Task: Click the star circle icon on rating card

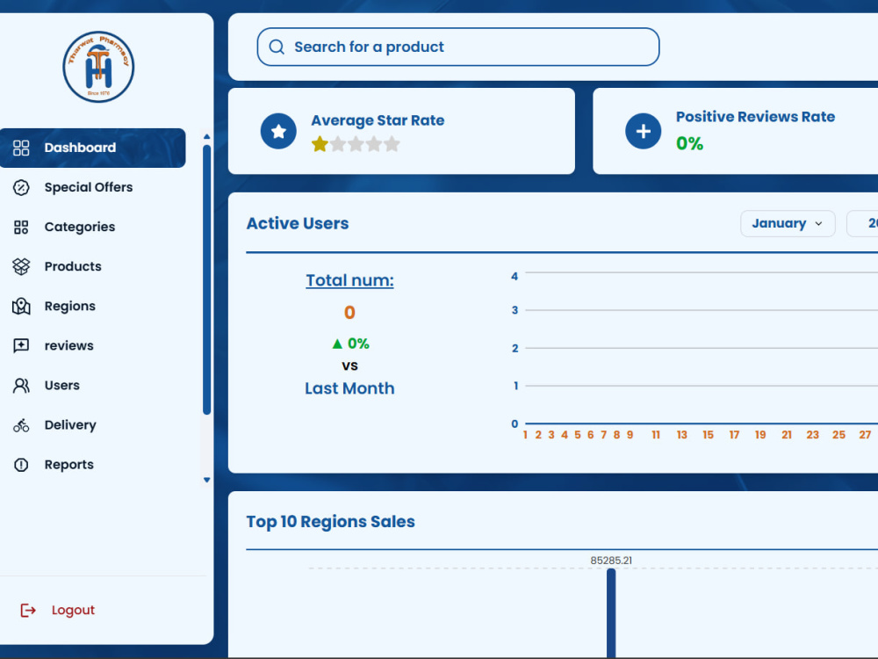Action: (x=278, y=131)
